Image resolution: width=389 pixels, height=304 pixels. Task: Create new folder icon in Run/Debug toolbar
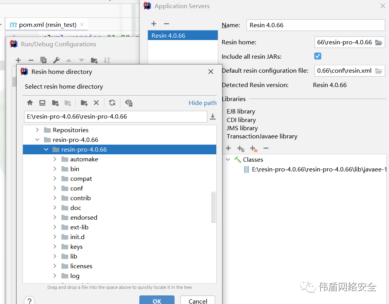pyautogui.click(x=94, y=60)
